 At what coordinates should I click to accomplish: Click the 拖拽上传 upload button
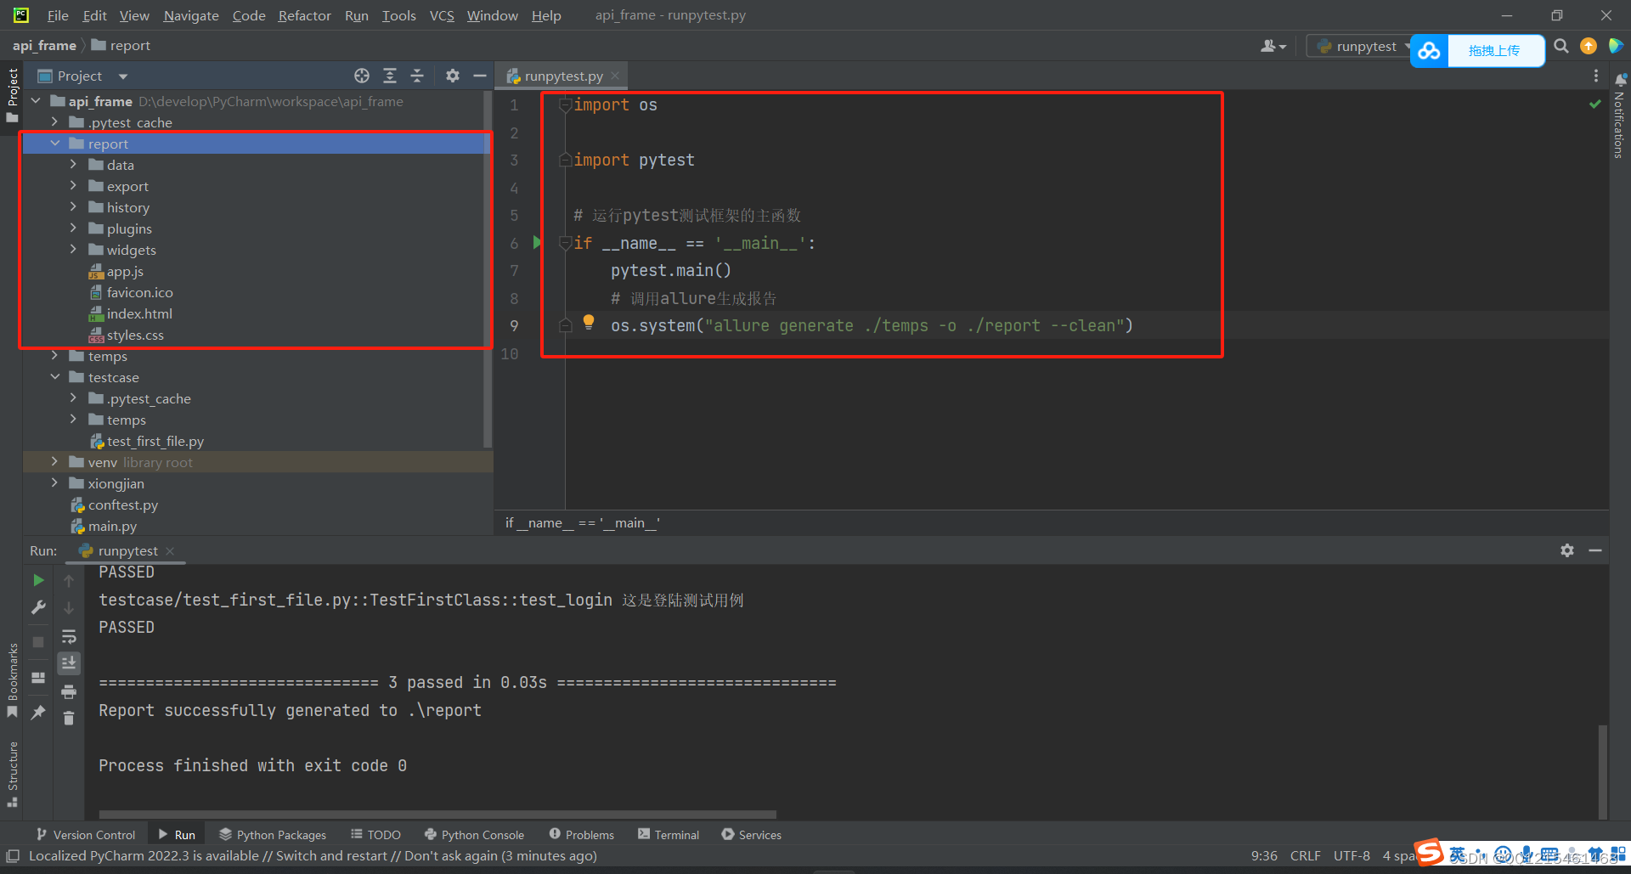point(1495,51)
